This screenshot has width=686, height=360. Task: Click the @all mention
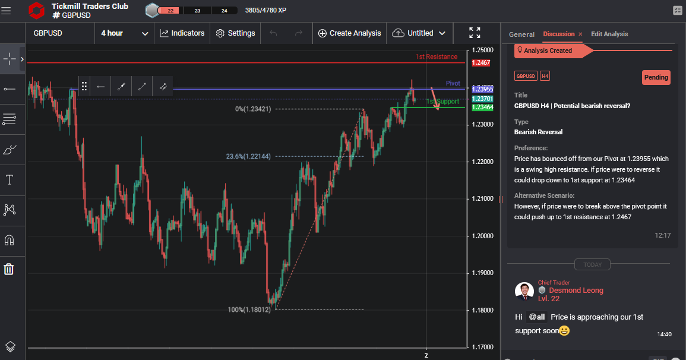click(537, 317)
